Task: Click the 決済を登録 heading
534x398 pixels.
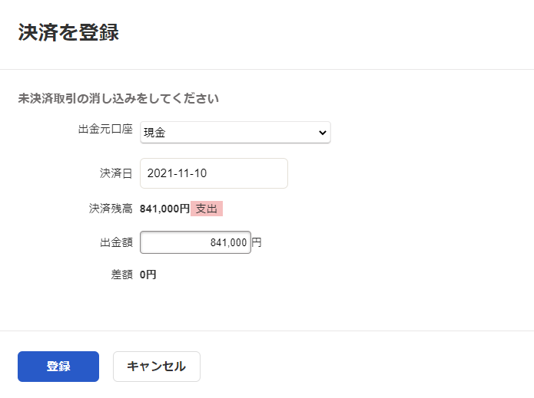Action: point(68,33)
